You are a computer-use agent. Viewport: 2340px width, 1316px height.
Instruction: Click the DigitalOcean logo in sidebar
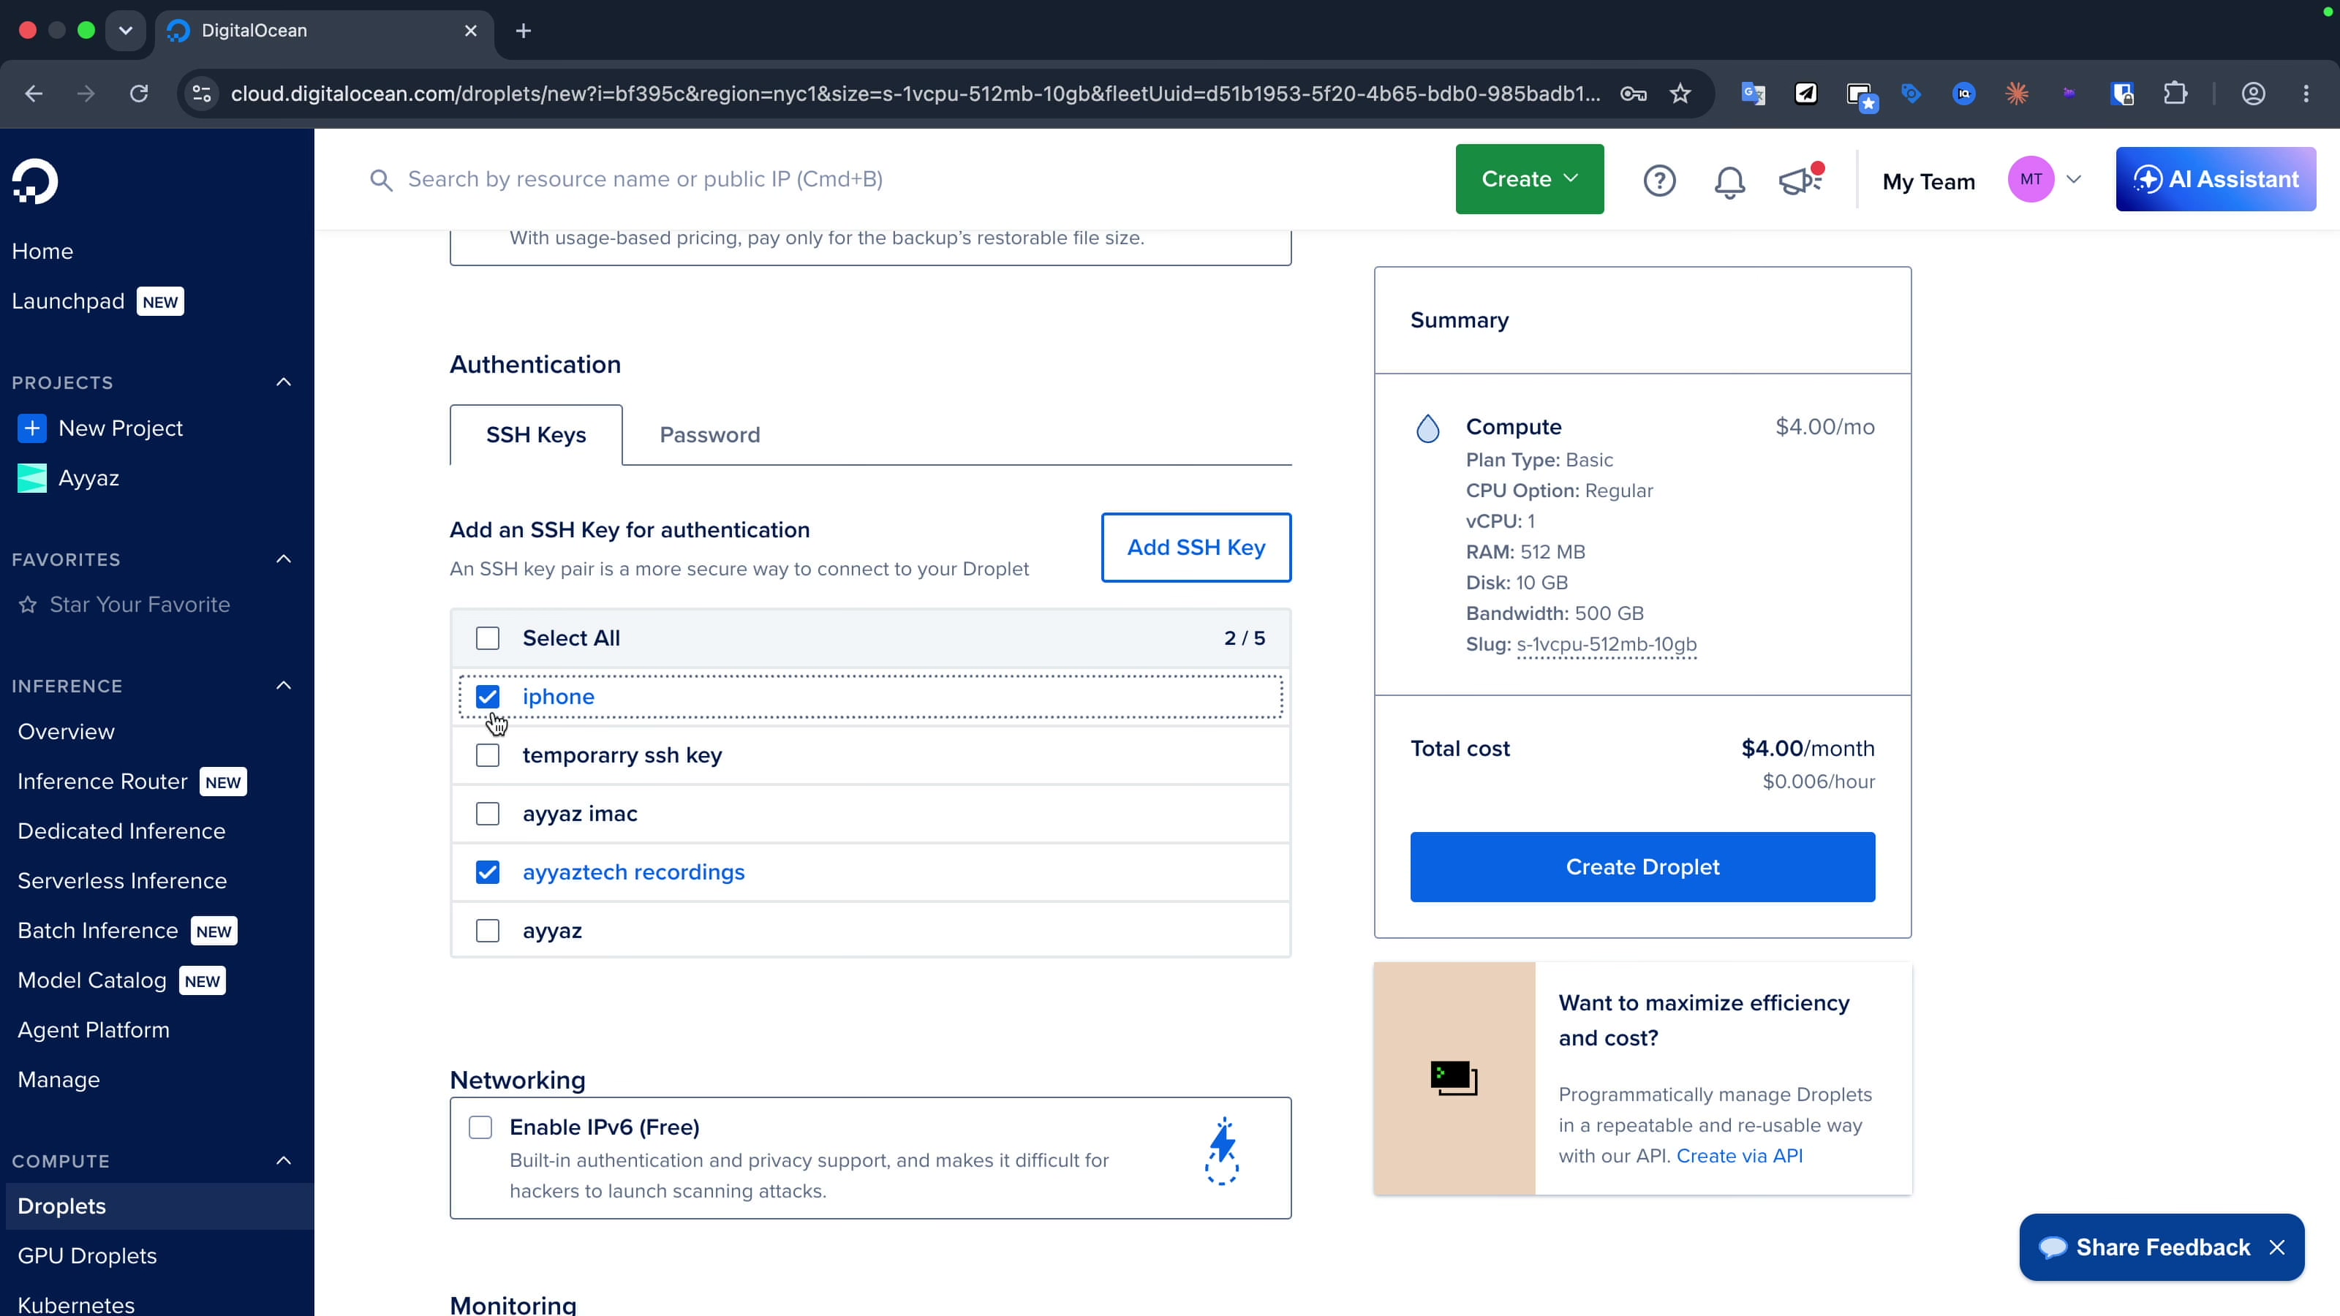[x=35, y=181]
